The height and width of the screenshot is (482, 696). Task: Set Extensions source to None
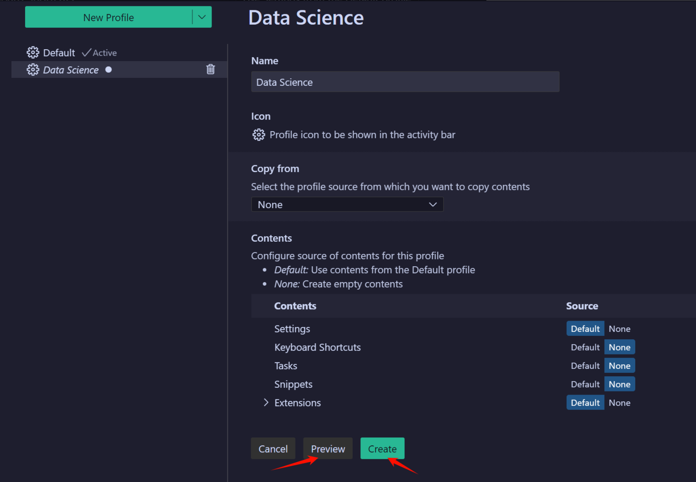click(x=619, y=403)
